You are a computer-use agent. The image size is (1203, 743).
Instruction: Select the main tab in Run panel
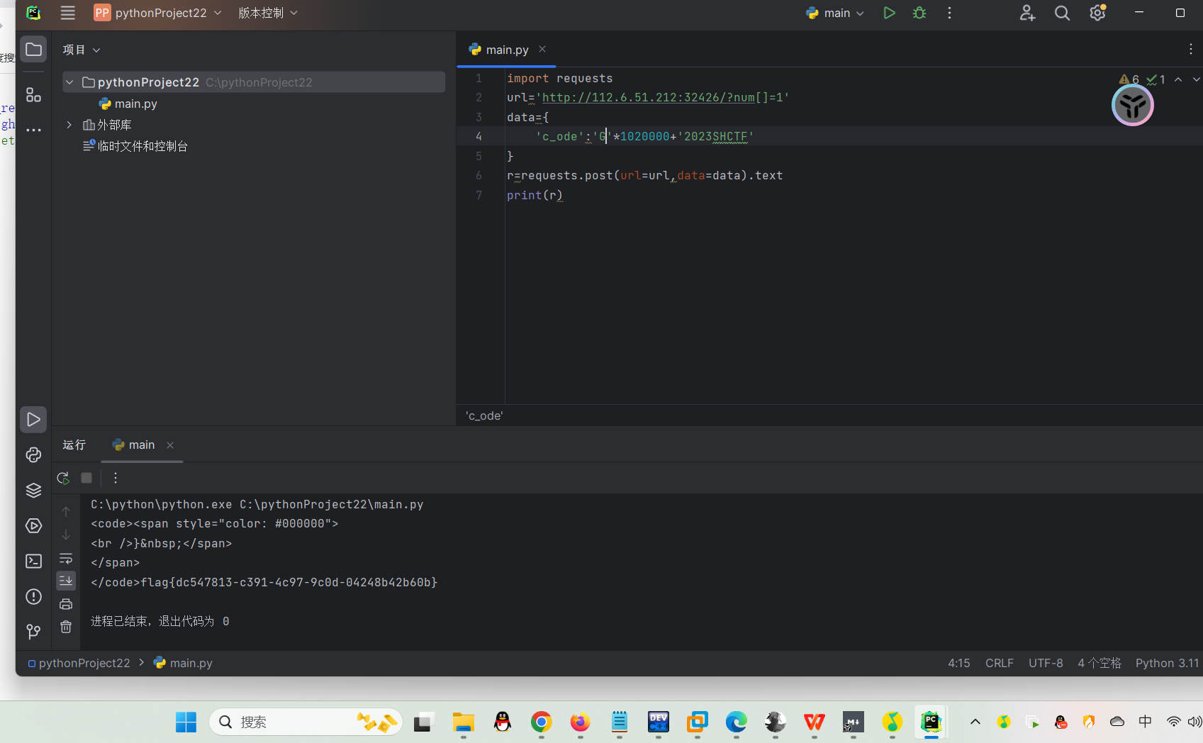(141, 445)
